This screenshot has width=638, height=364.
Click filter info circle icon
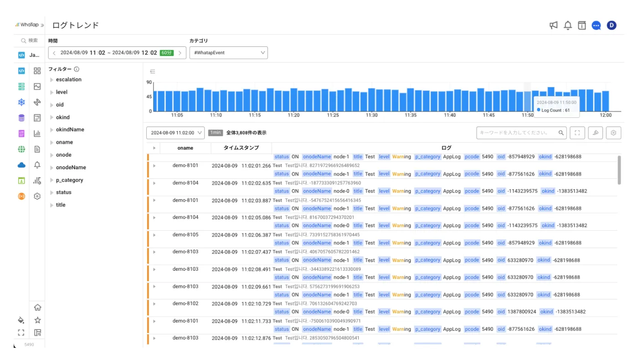pos(77,69)
